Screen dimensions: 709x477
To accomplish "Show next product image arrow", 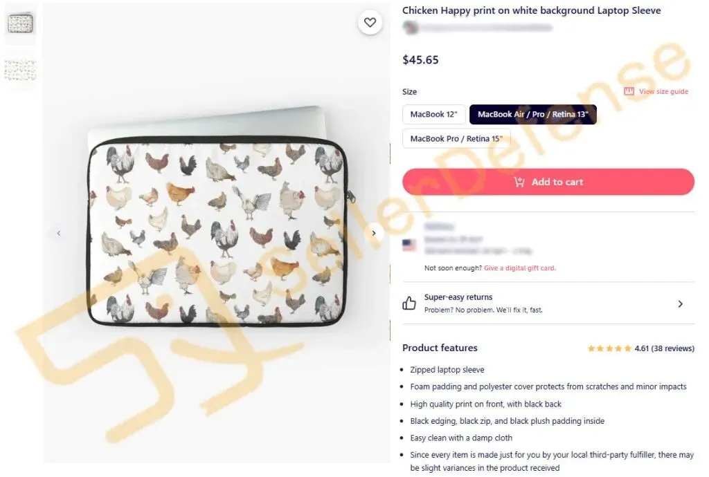I will [374, 233].
